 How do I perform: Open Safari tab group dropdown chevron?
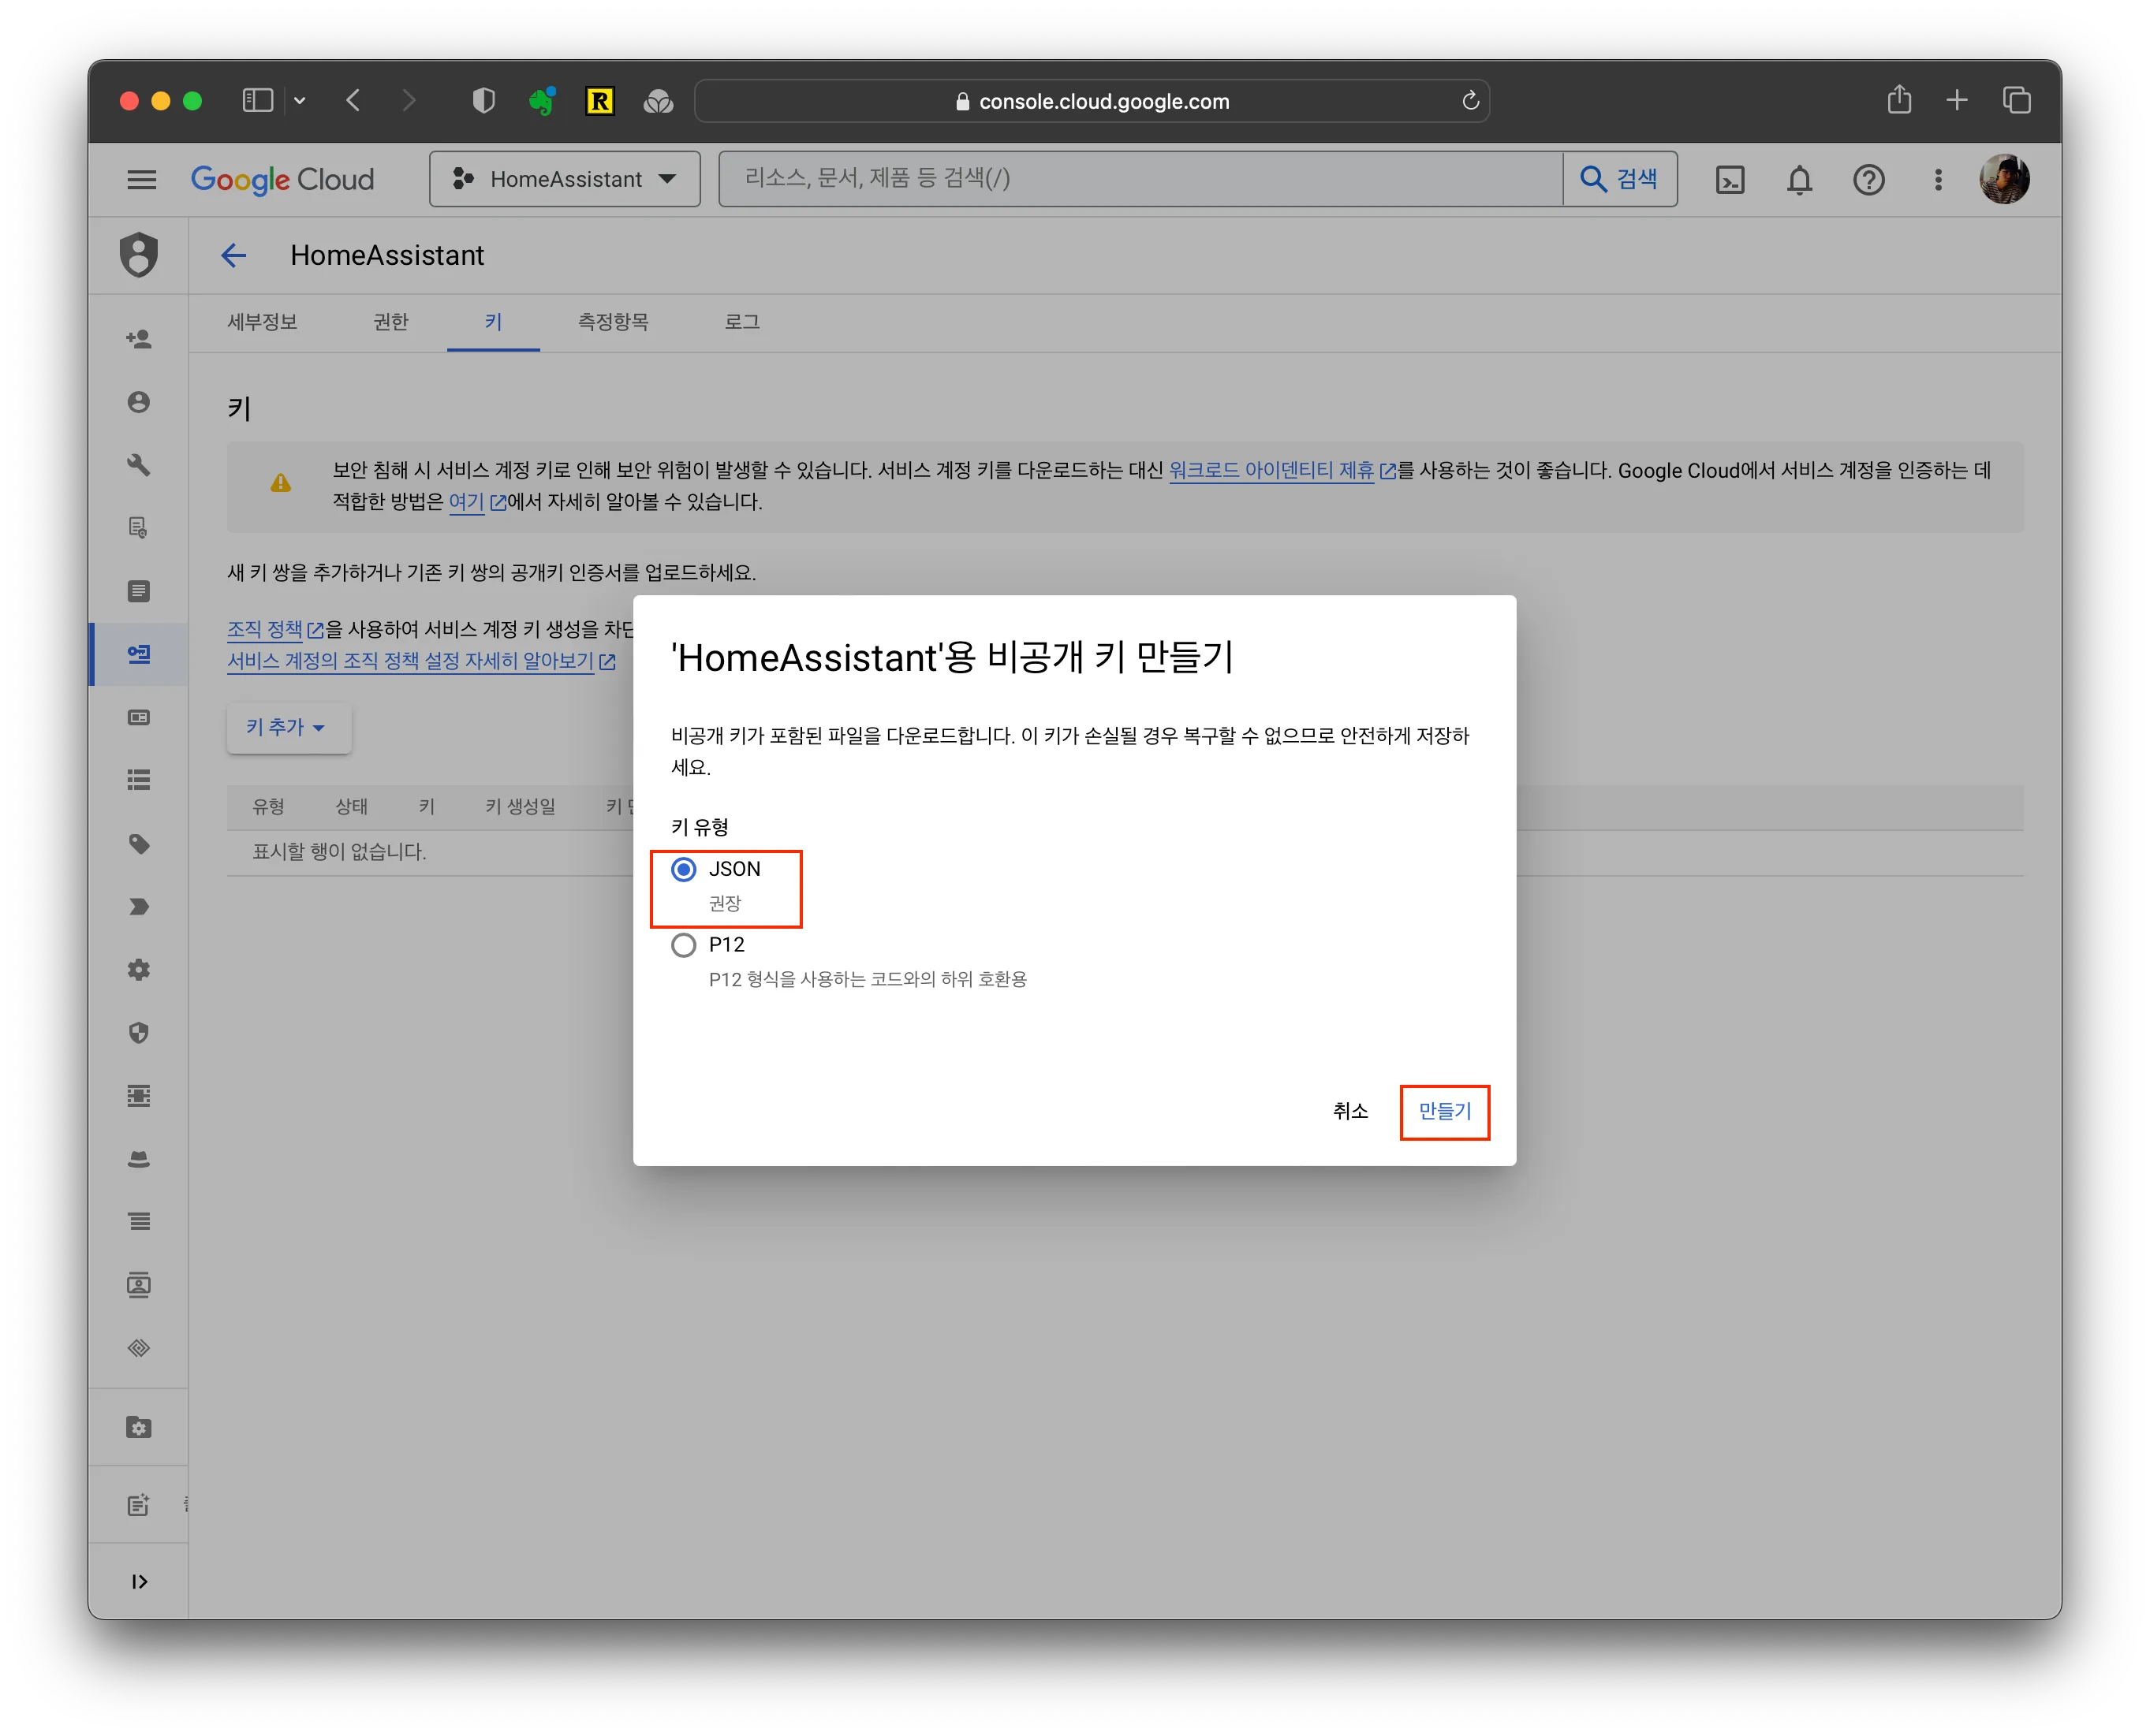(x=299, y=101)
